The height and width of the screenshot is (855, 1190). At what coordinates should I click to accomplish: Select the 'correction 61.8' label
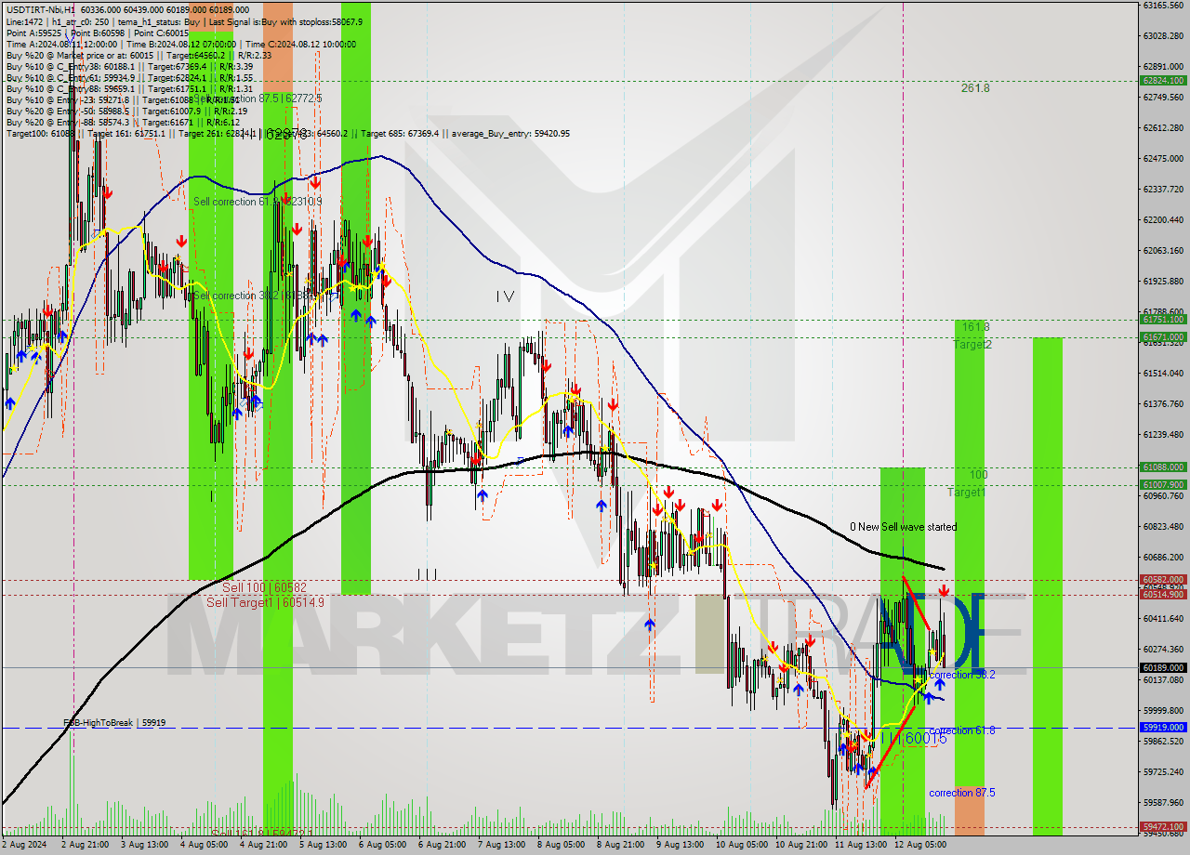click(962, 730)
